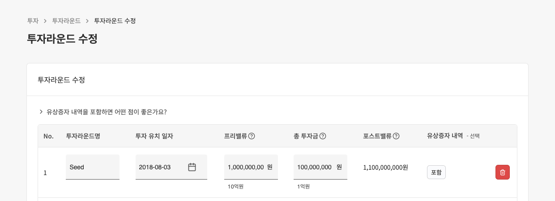The height and width of the screenshot is (201, 555).
Task: Click the help icon next to 프리밸류
Action: click(x=252, y=136)
